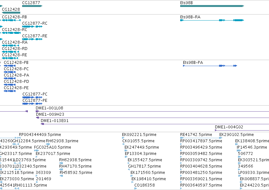
Task: Select the CG12877-PE label
Action: point(35,101)
